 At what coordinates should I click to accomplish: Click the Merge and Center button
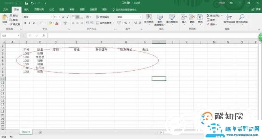[x=104, y=23]
